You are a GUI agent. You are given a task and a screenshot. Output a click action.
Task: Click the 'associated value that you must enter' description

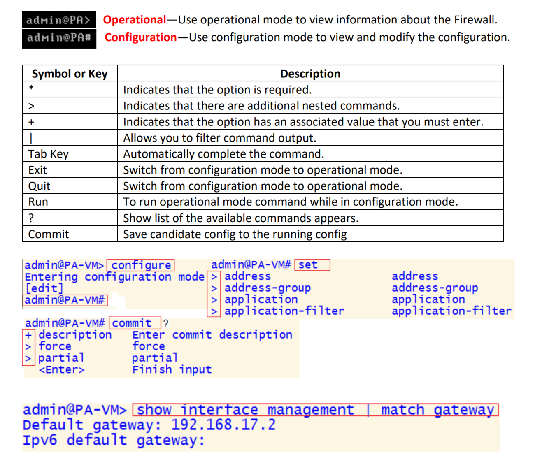pos(303,122)
